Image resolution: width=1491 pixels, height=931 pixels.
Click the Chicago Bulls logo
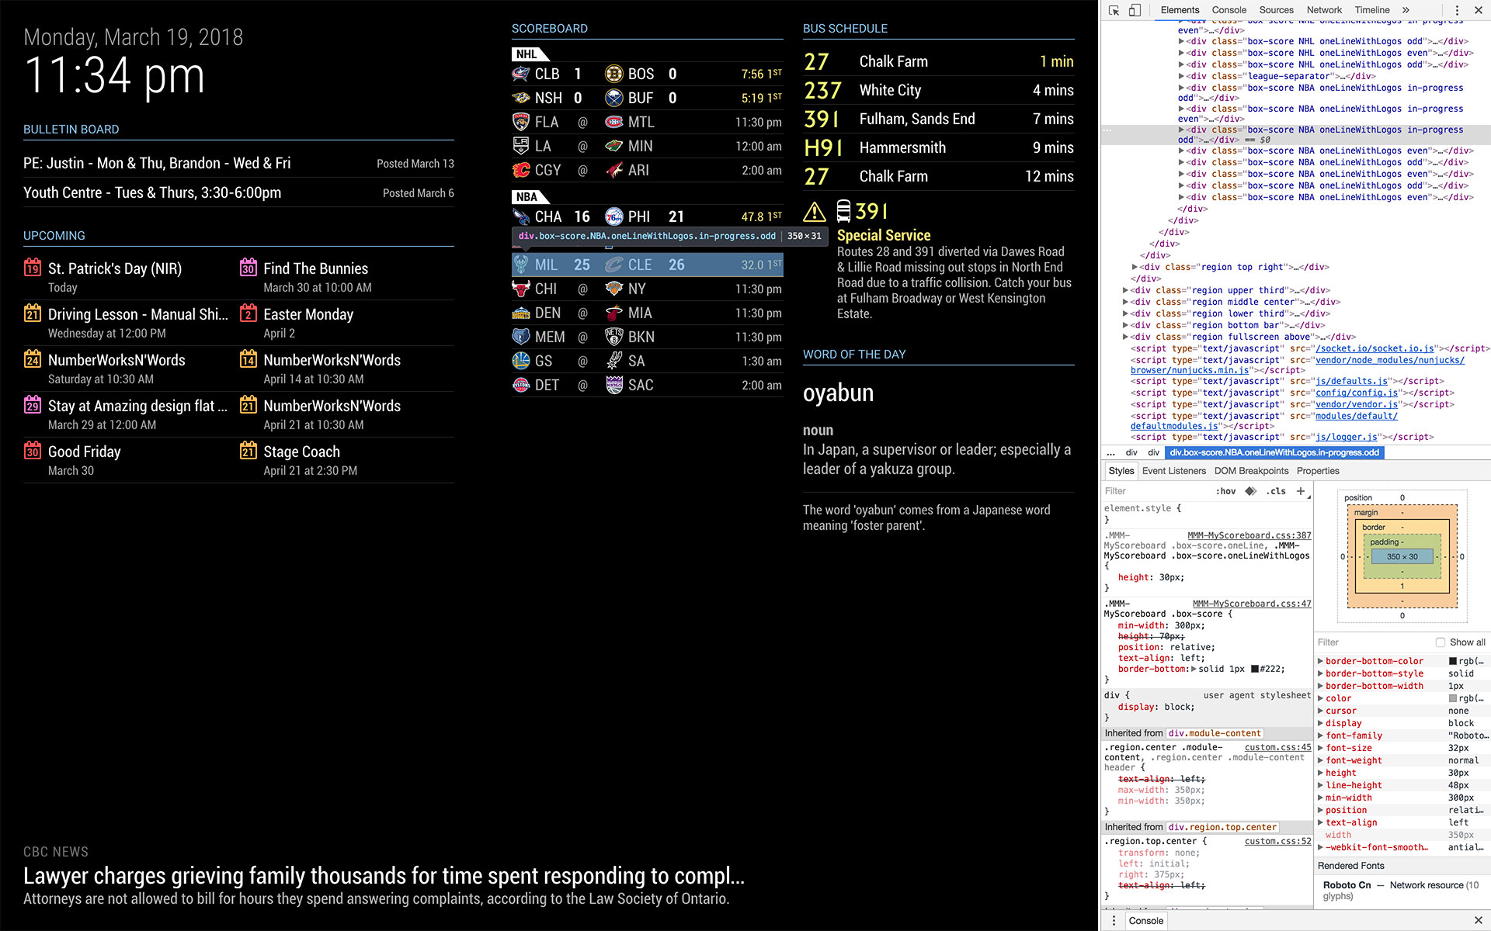[521, 289]
